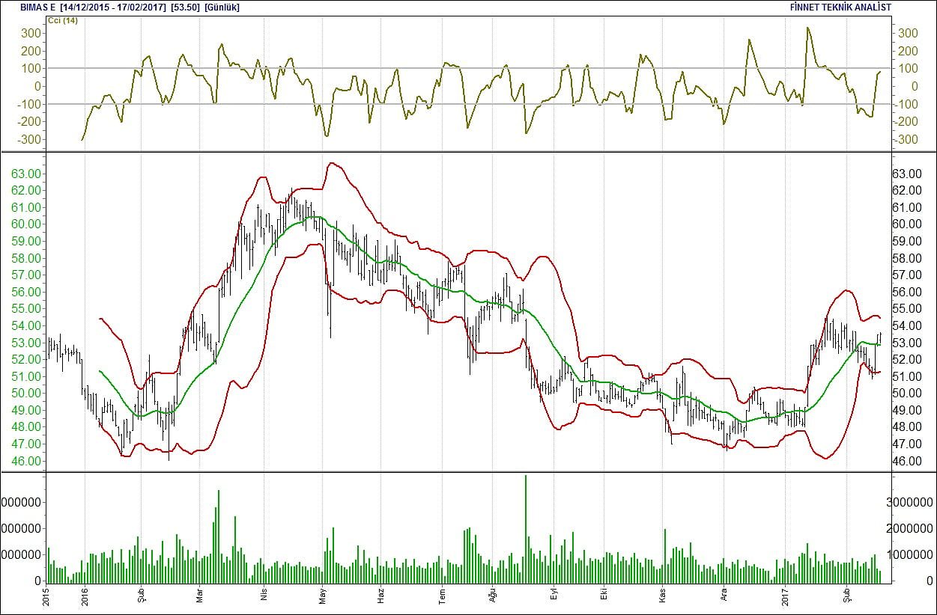
Task: Click the 'May' month label
Action: (323, 597)
